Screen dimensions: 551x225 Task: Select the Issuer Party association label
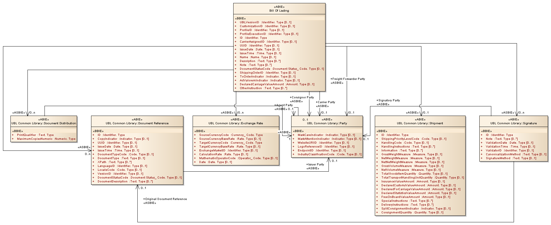tap(315, 165)
